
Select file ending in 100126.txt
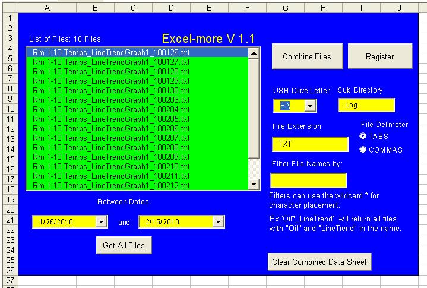point(137,52)
